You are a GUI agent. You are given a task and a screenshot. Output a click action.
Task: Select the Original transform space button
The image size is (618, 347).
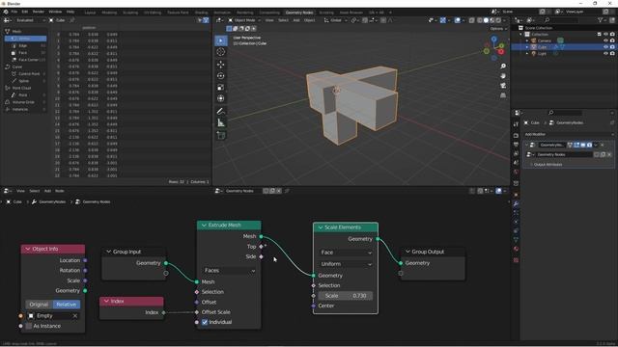pos(39,305)
